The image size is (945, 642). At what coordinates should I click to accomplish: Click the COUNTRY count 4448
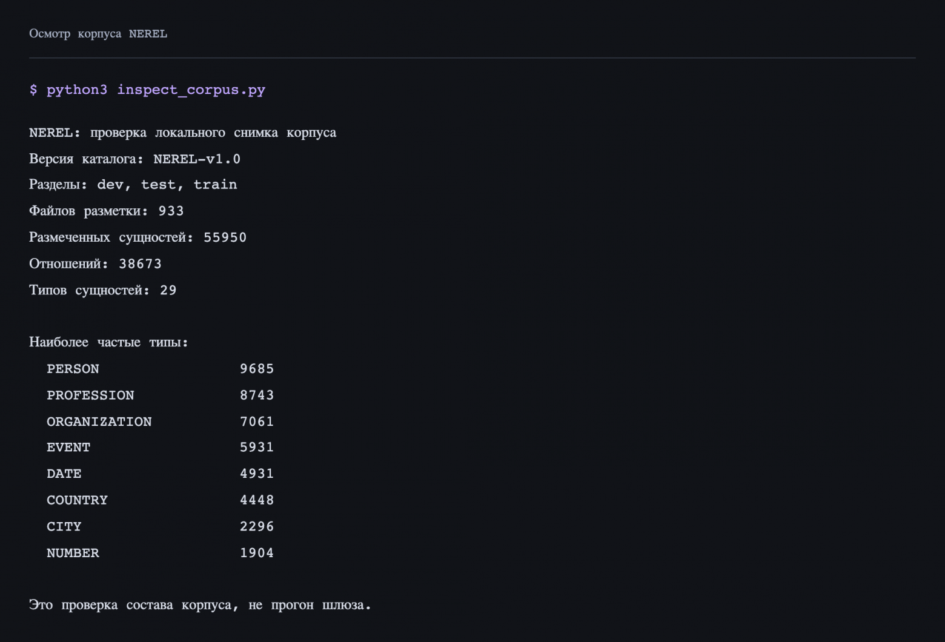257,500
